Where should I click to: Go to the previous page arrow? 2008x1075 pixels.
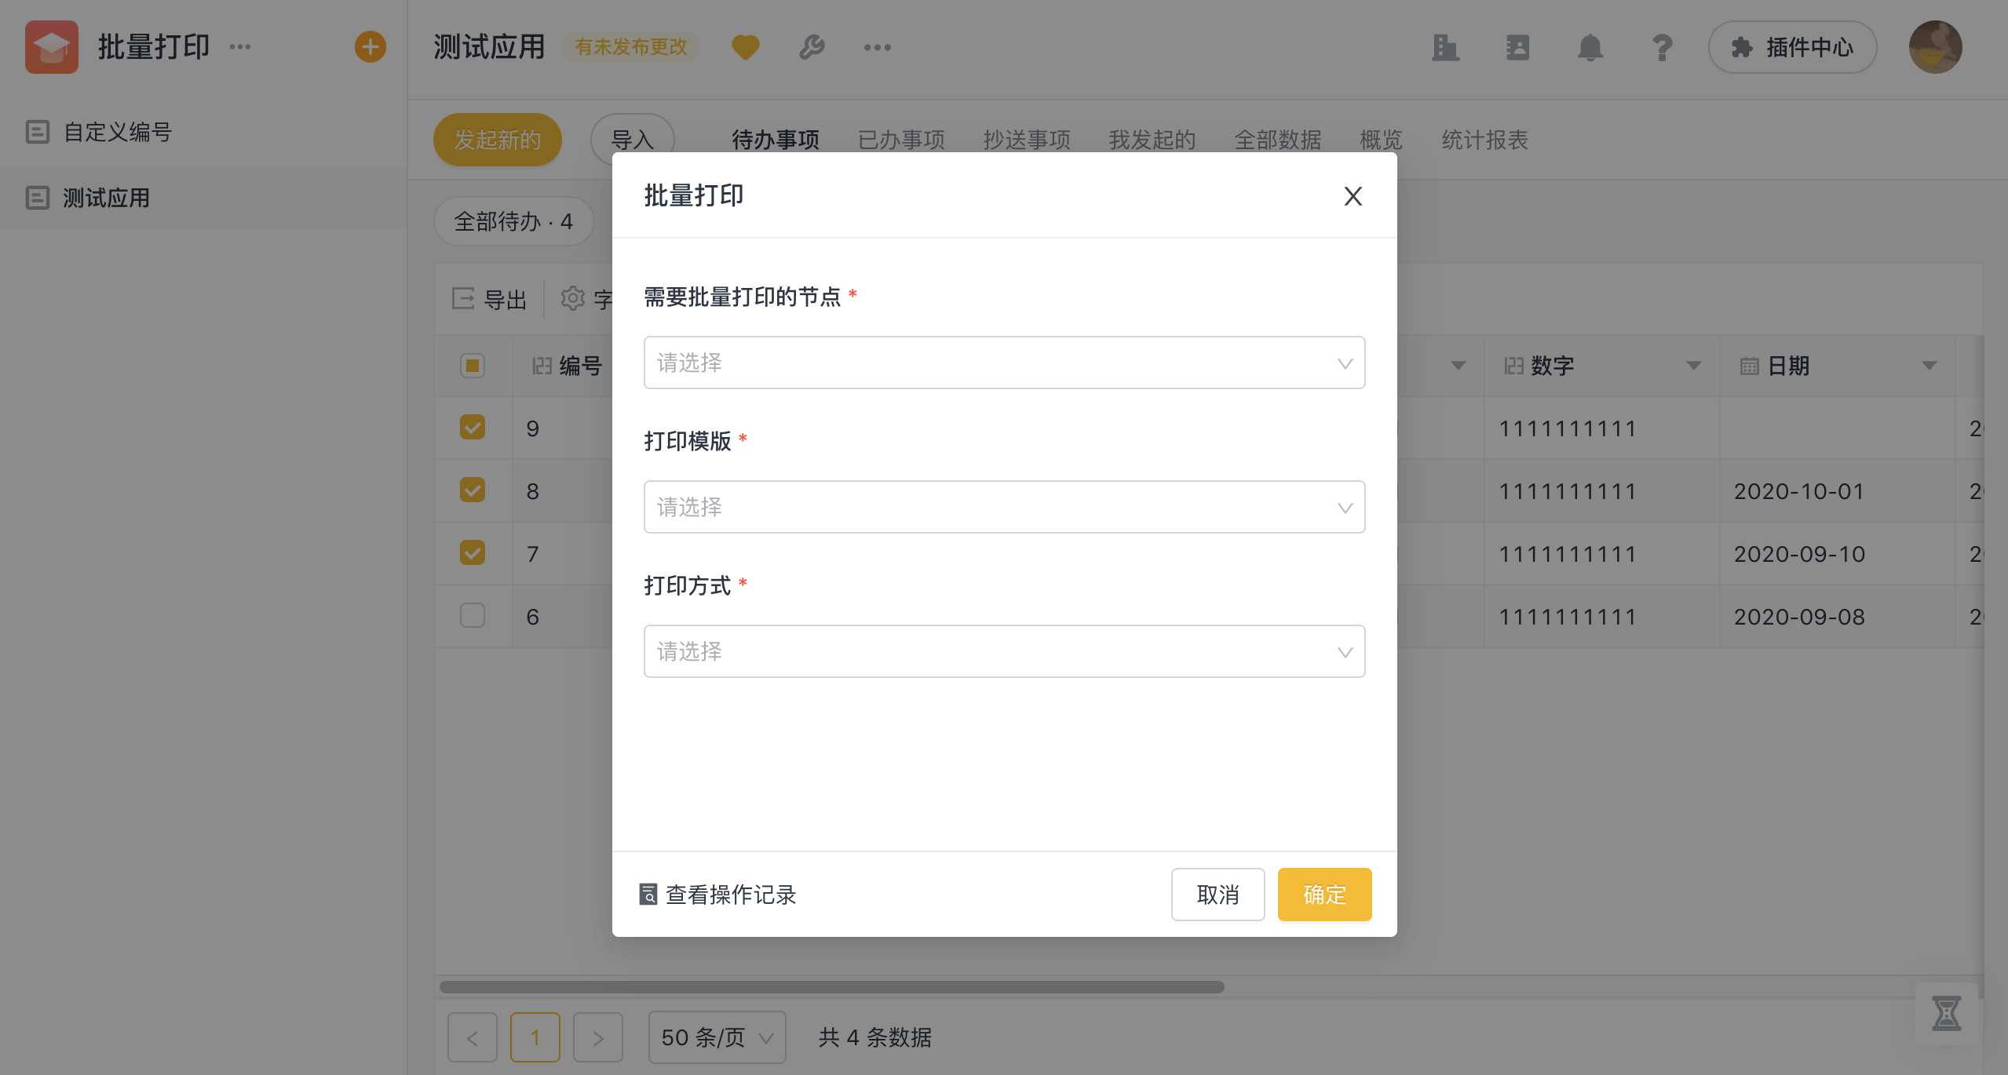click(473, 1037)
